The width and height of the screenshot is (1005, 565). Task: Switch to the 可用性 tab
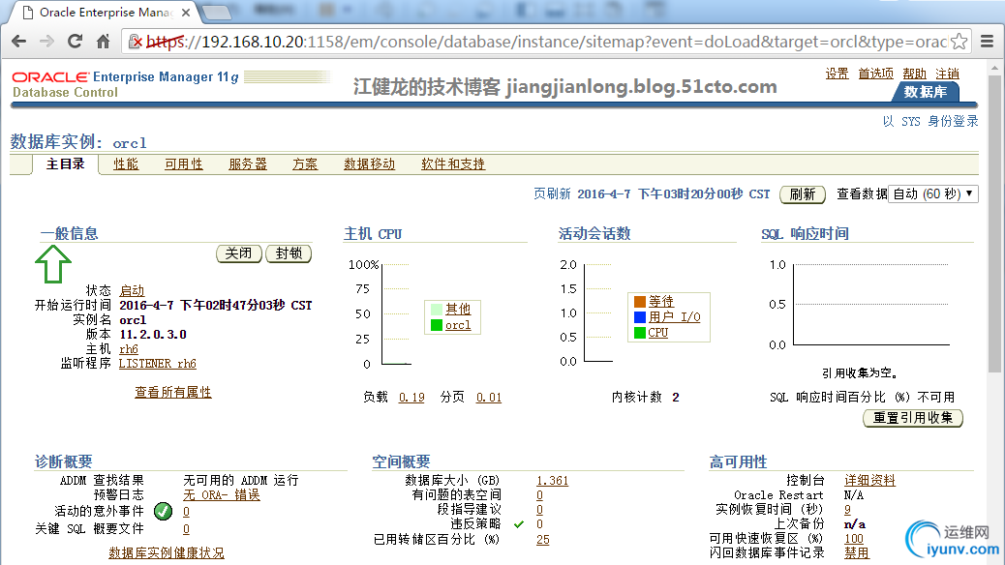183,164
